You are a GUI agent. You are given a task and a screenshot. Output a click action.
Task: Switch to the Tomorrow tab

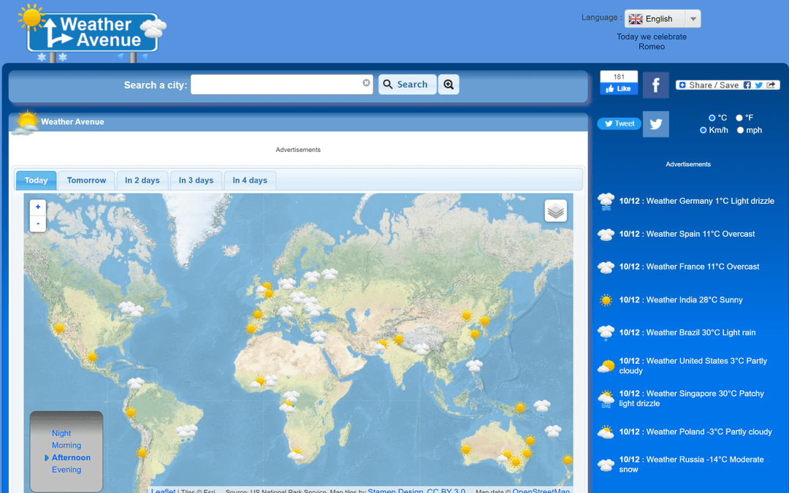tap(86, 180)
